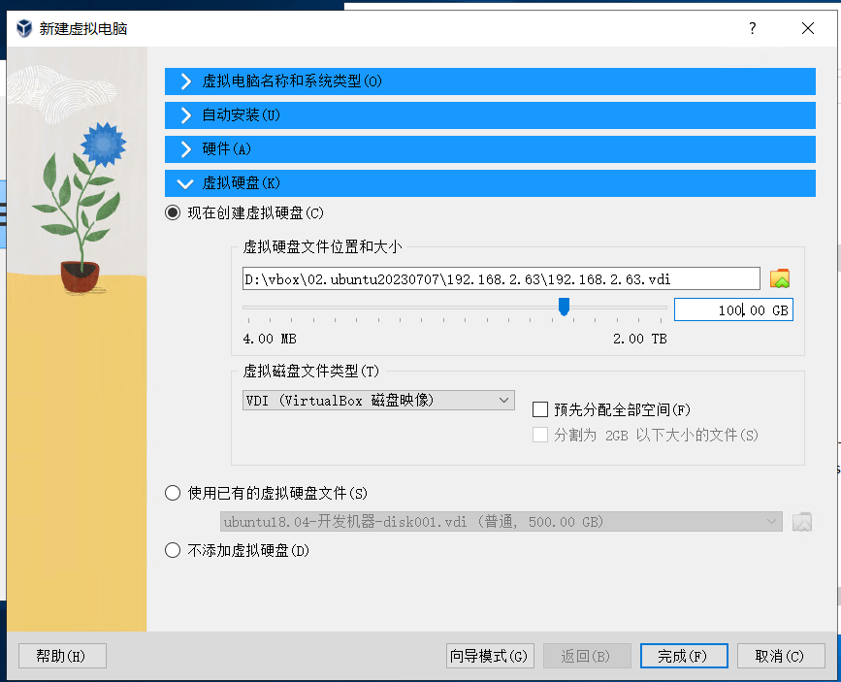
Task: Enable 预先分配全部空间(F) checkbox
Action: (540, 409)
